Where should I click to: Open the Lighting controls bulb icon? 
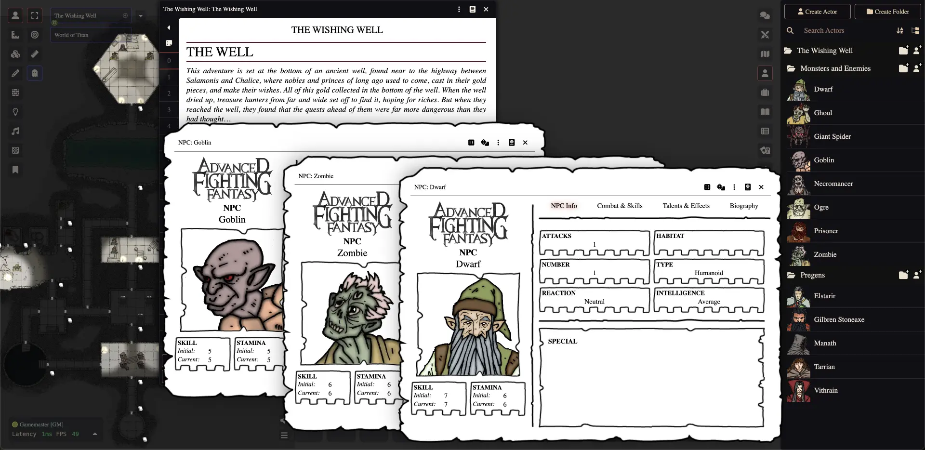pyautogui.click(x=15, y=112)
